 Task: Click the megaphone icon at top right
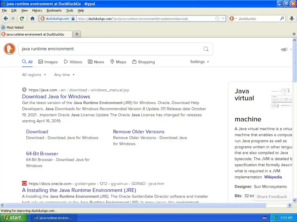coord(284,49)
